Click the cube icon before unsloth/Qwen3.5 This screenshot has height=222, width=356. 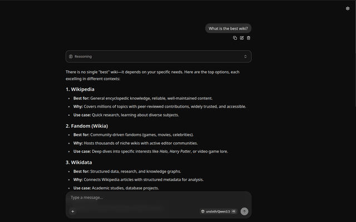point(202,211)
